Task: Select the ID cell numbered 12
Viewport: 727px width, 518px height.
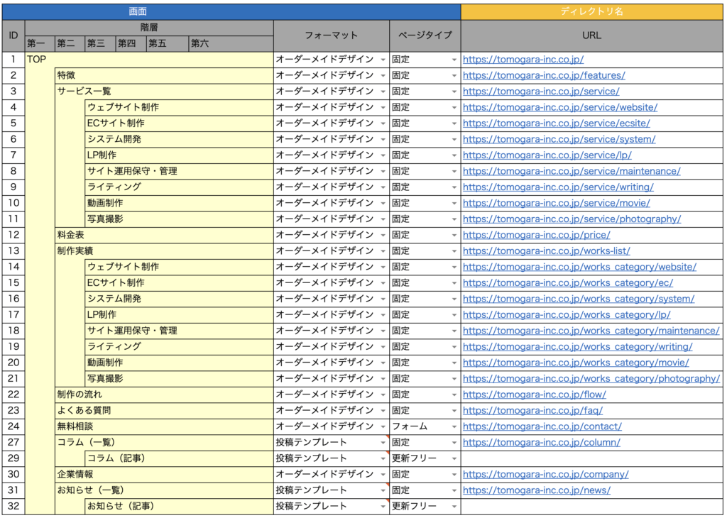Action: [x=13, y=235]
